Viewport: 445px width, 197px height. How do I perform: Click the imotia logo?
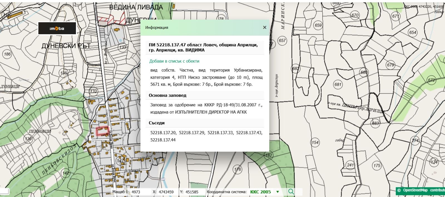pyautogui.click(x=57, y=28)
